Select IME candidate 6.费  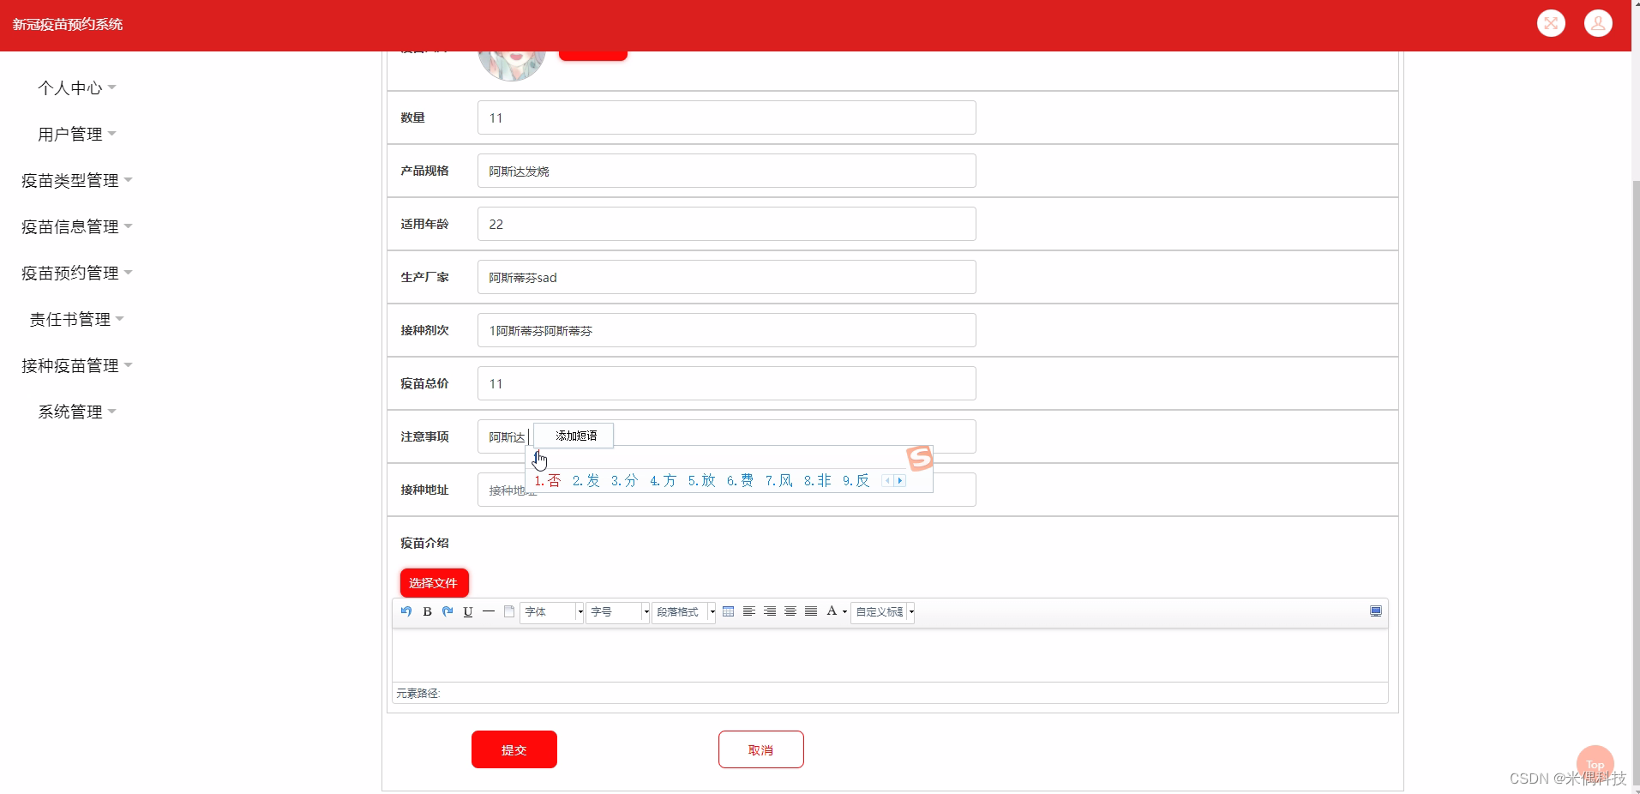click(741, 481)
